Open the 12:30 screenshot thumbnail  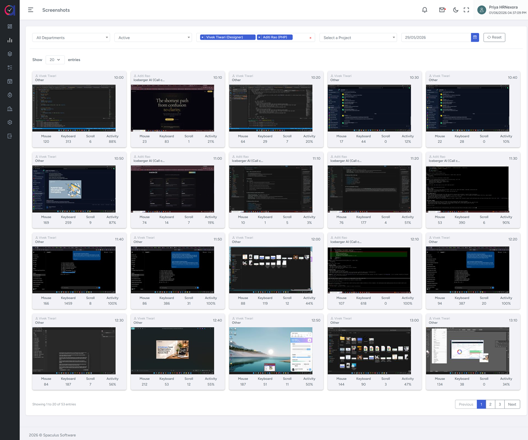coord(74,351)
